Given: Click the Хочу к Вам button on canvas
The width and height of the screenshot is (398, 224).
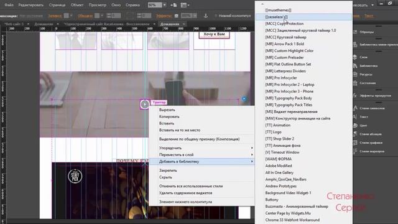Looking at the screenshot, I should (x=214, y=35).
